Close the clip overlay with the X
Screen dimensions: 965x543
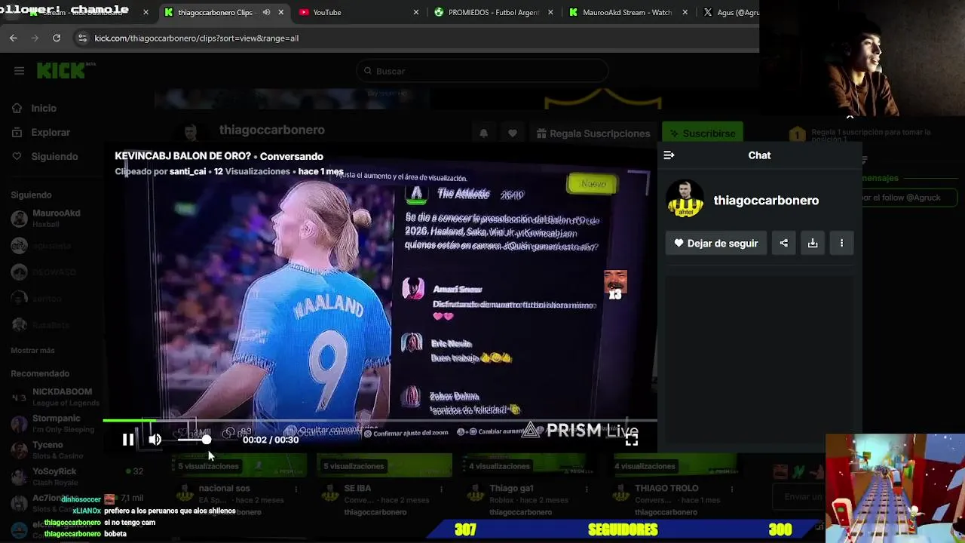click(850, 116)
